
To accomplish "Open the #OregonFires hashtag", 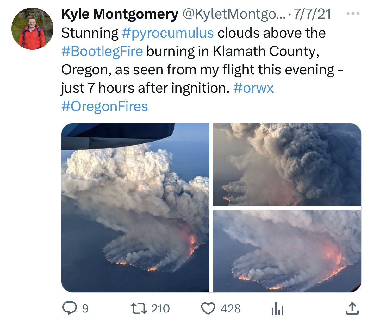I will [105, 106].
